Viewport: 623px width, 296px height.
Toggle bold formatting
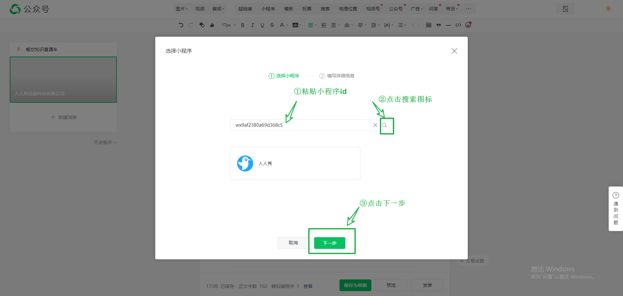(x=243, y=25)
